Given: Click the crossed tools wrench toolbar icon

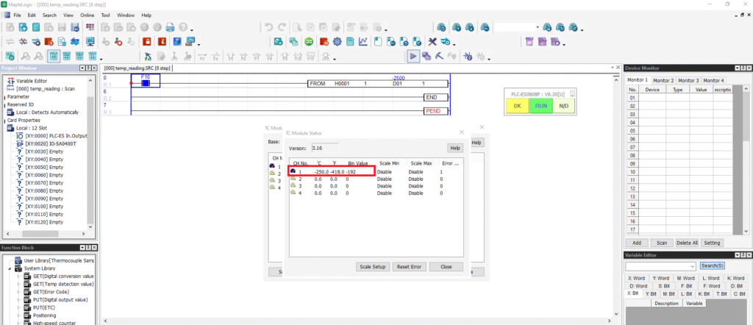Looking at the screenshot, I should tap(432, 42).
